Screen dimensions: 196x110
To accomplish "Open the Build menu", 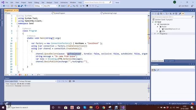I will [30, 2].
